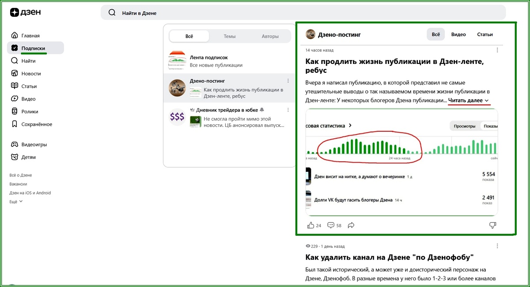Viewport: 530px width, 287px height.
Task: Open the comments with 58 replies
Action: pyautogui.click(x=334, y=225)
